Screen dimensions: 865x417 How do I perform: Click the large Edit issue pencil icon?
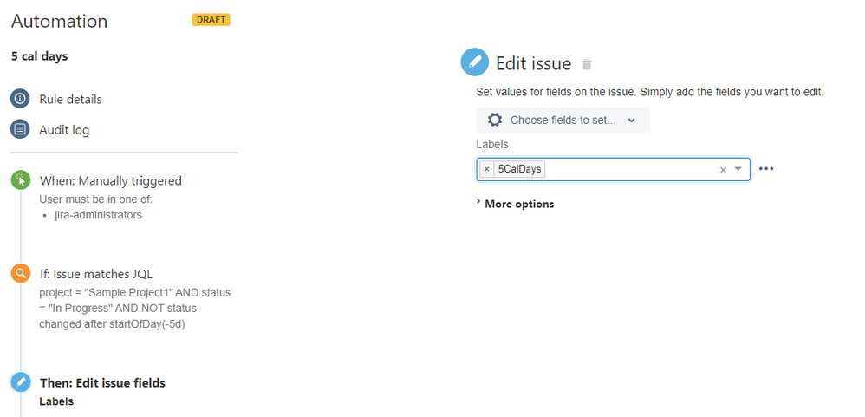(474, 62)
